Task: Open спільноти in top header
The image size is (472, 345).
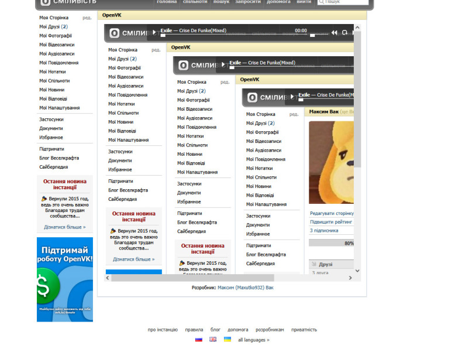Action: [x=195, y=2]
